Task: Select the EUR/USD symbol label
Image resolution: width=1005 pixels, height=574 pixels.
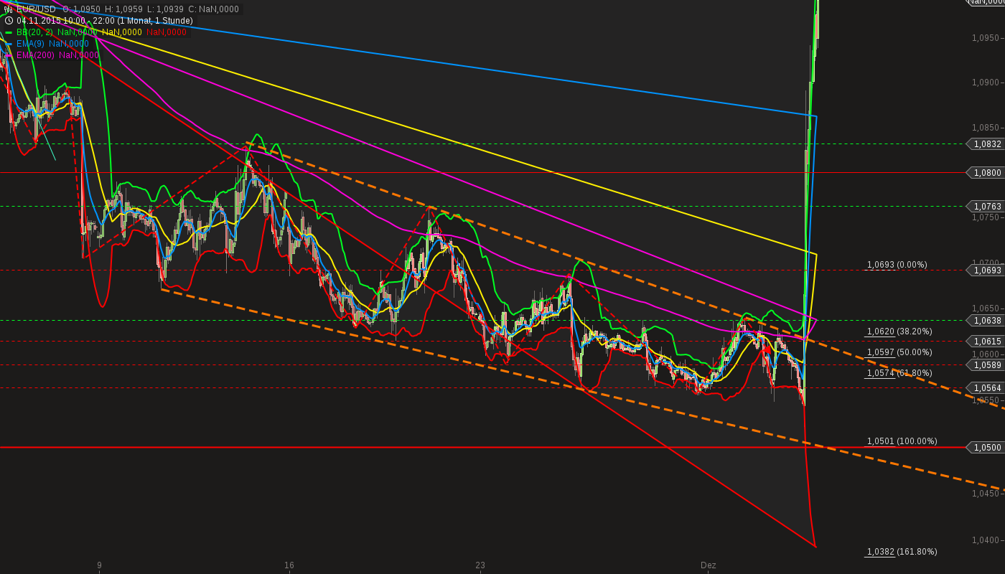Action: point(36,9)
